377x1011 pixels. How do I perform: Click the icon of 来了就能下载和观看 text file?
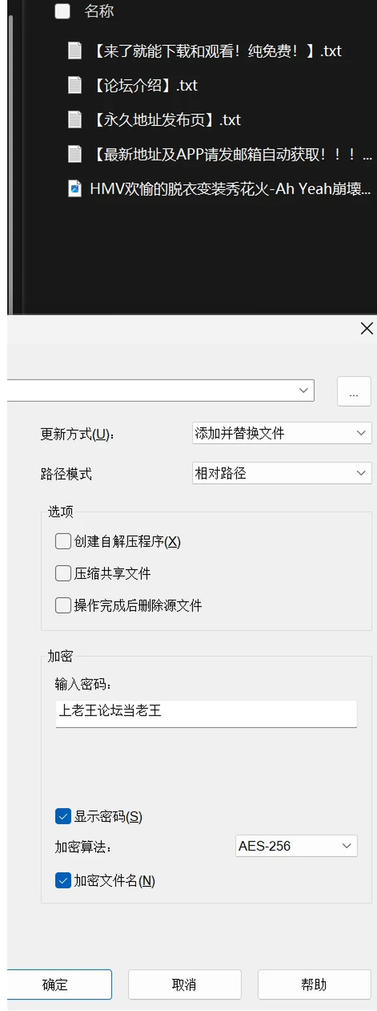tap(75, 50)
